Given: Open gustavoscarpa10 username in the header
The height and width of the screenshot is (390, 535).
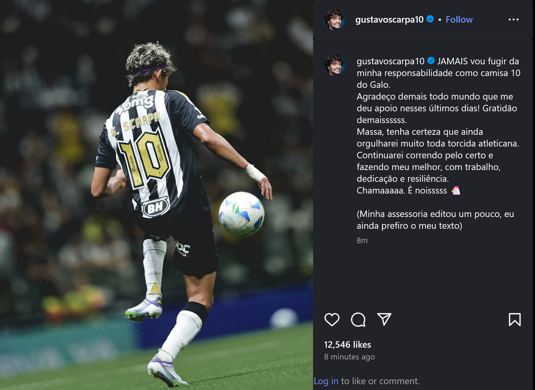Looking at the screenshot, I should click(389, 19).
